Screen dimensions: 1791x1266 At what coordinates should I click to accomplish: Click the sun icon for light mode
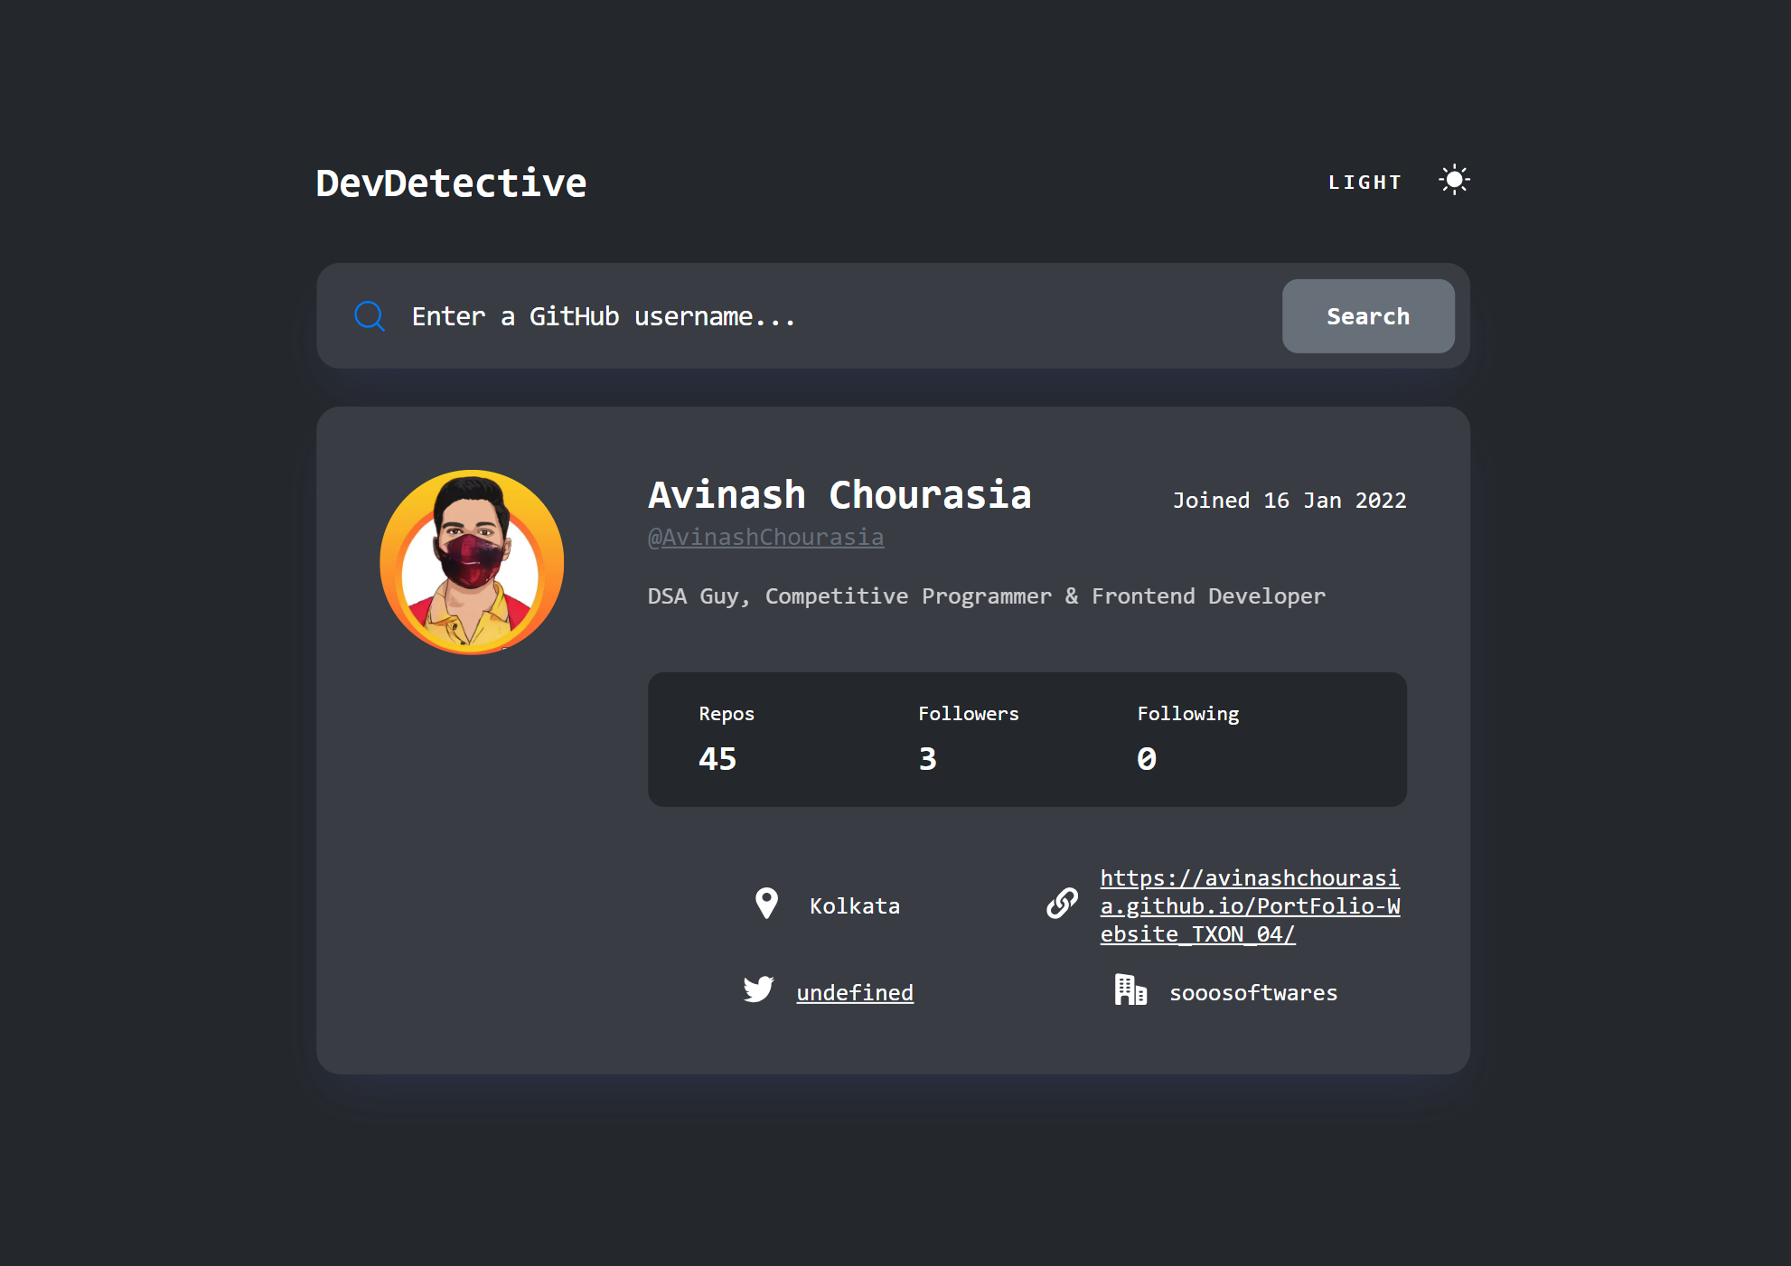point(1454,180)
